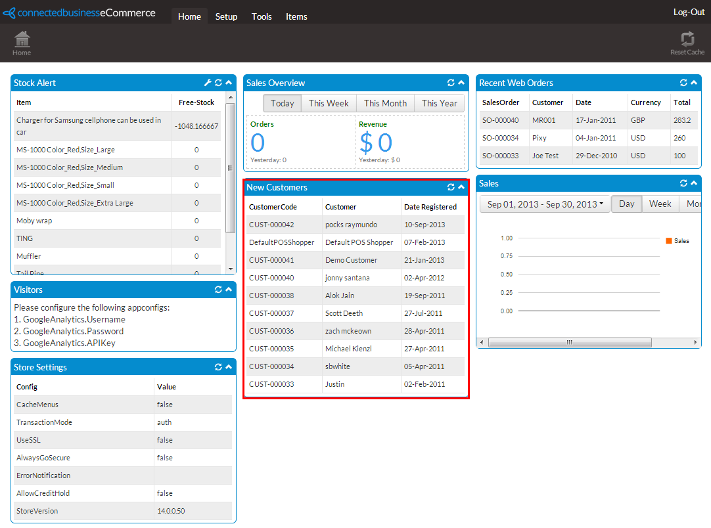
Task: Refresh the Stock Alert panel
Action: coord(218,83)
